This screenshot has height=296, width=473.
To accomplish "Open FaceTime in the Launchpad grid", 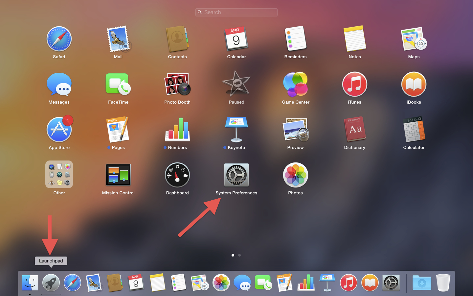I will 118,85.
